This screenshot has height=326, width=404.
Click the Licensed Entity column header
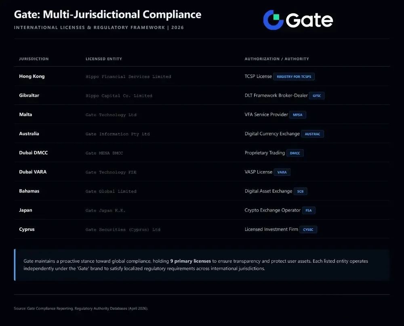point(104,59)
